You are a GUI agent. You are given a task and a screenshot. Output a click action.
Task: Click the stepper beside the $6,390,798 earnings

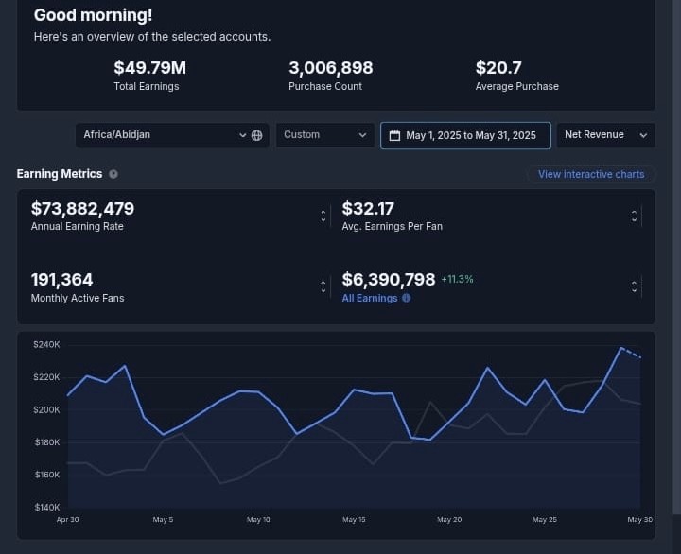[634, 286]
